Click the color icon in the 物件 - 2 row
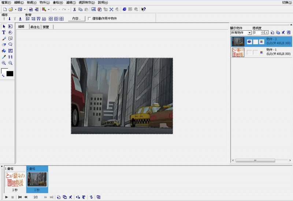 pos(262,42)
